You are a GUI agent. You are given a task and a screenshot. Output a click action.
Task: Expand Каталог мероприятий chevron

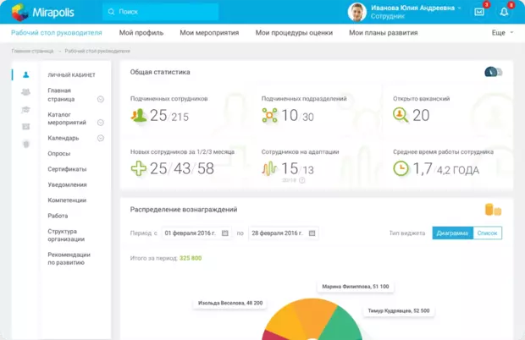[101, 123]
